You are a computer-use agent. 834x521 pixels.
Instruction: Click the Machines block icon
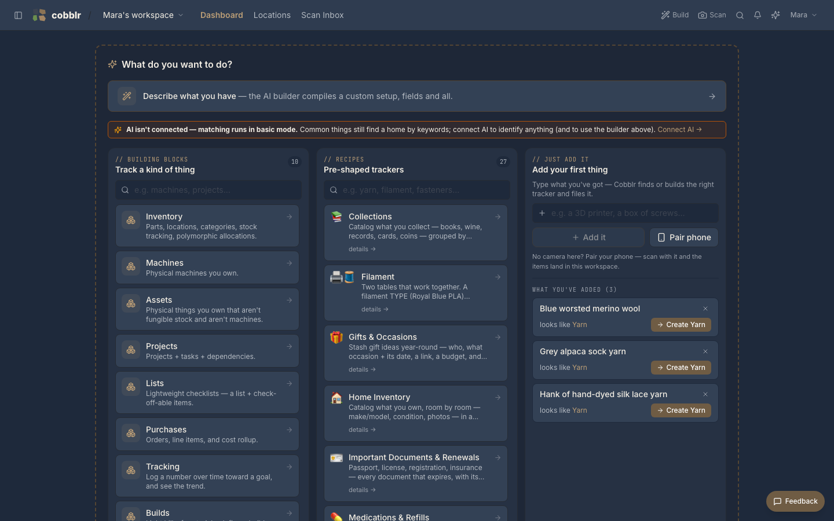131,266
